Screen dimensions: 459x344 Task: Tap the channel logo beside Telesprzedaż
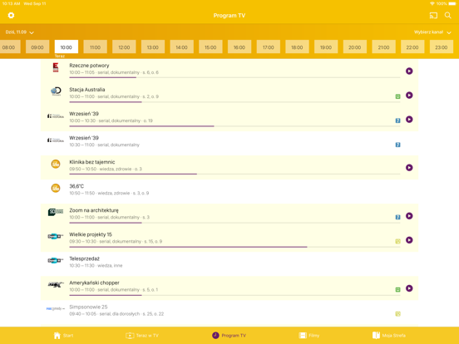pos(56,260)
